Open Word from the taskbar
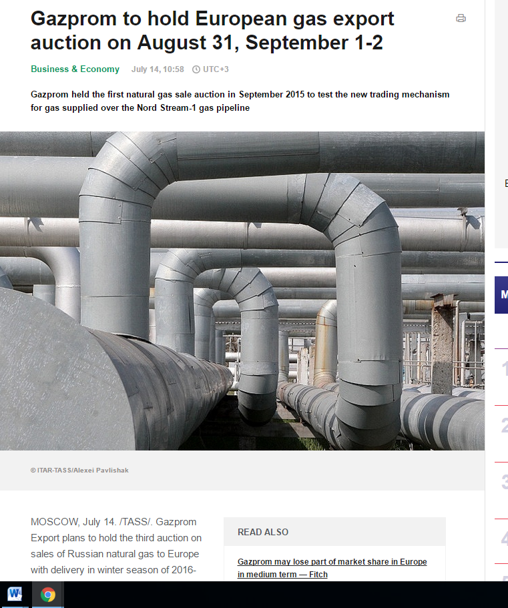The height and width of the screenshot is (608, 508). pos(15,594)
